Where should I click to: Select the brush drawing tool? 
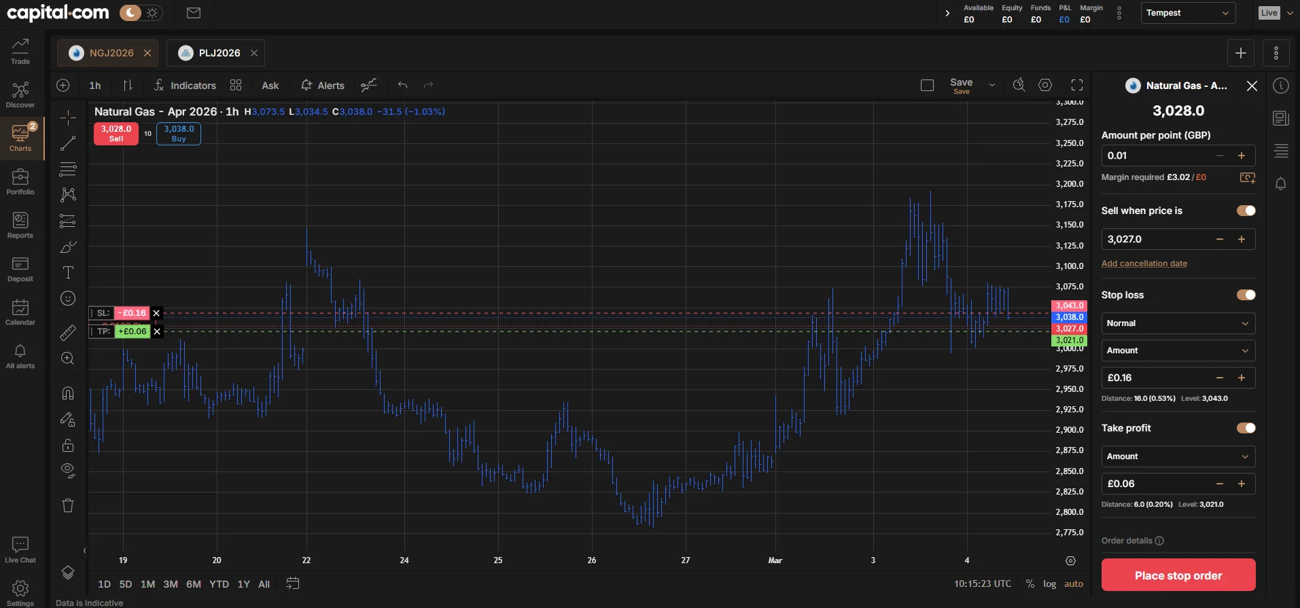[x=68, y=247]
